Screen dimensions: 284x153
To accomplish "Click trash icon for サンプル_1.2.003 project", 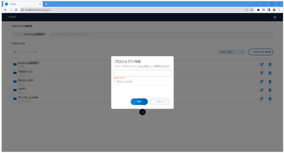I will click(270, 99).
